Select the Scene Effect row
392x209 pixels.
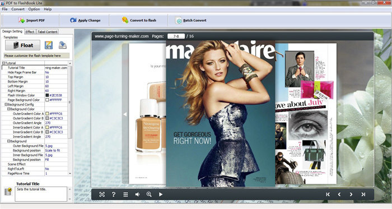point(35,164)
